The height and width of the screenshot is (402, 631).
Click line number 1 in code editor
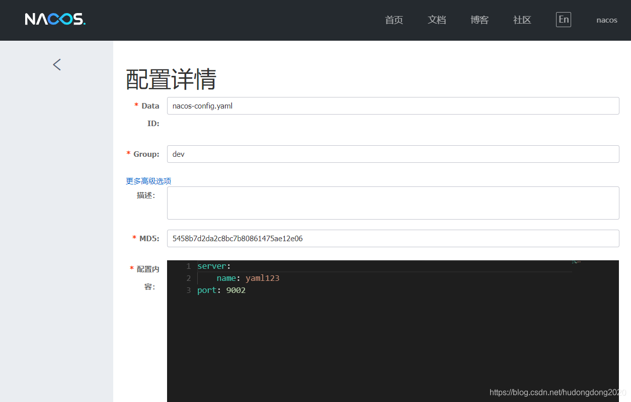pos(188,266)
